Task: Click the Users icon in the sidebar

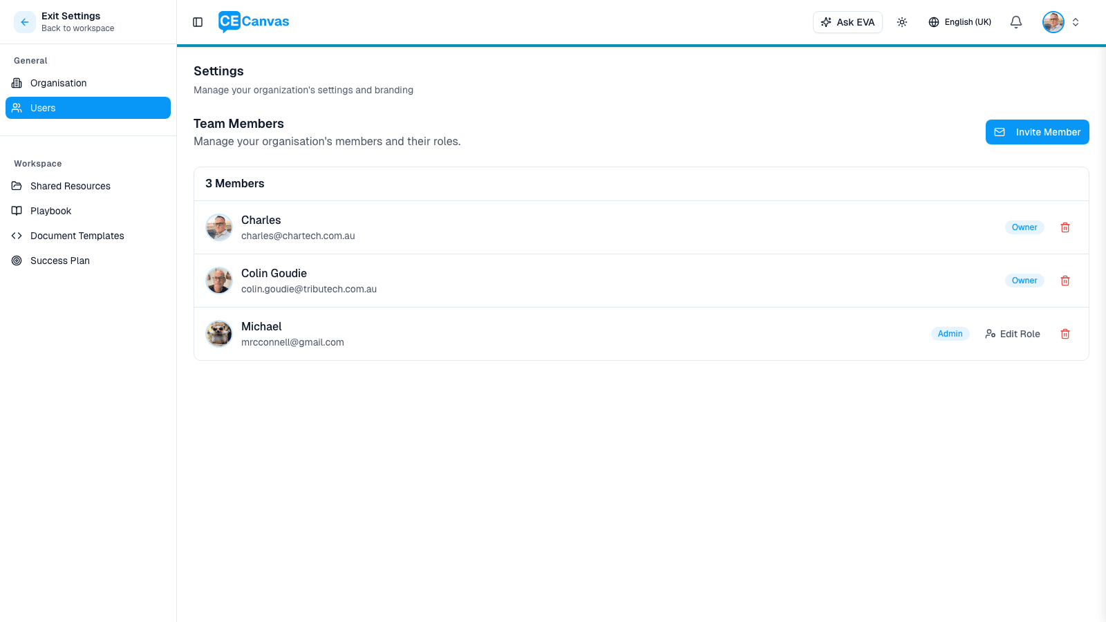Action: pyautogui.click(x=17, y=108)
